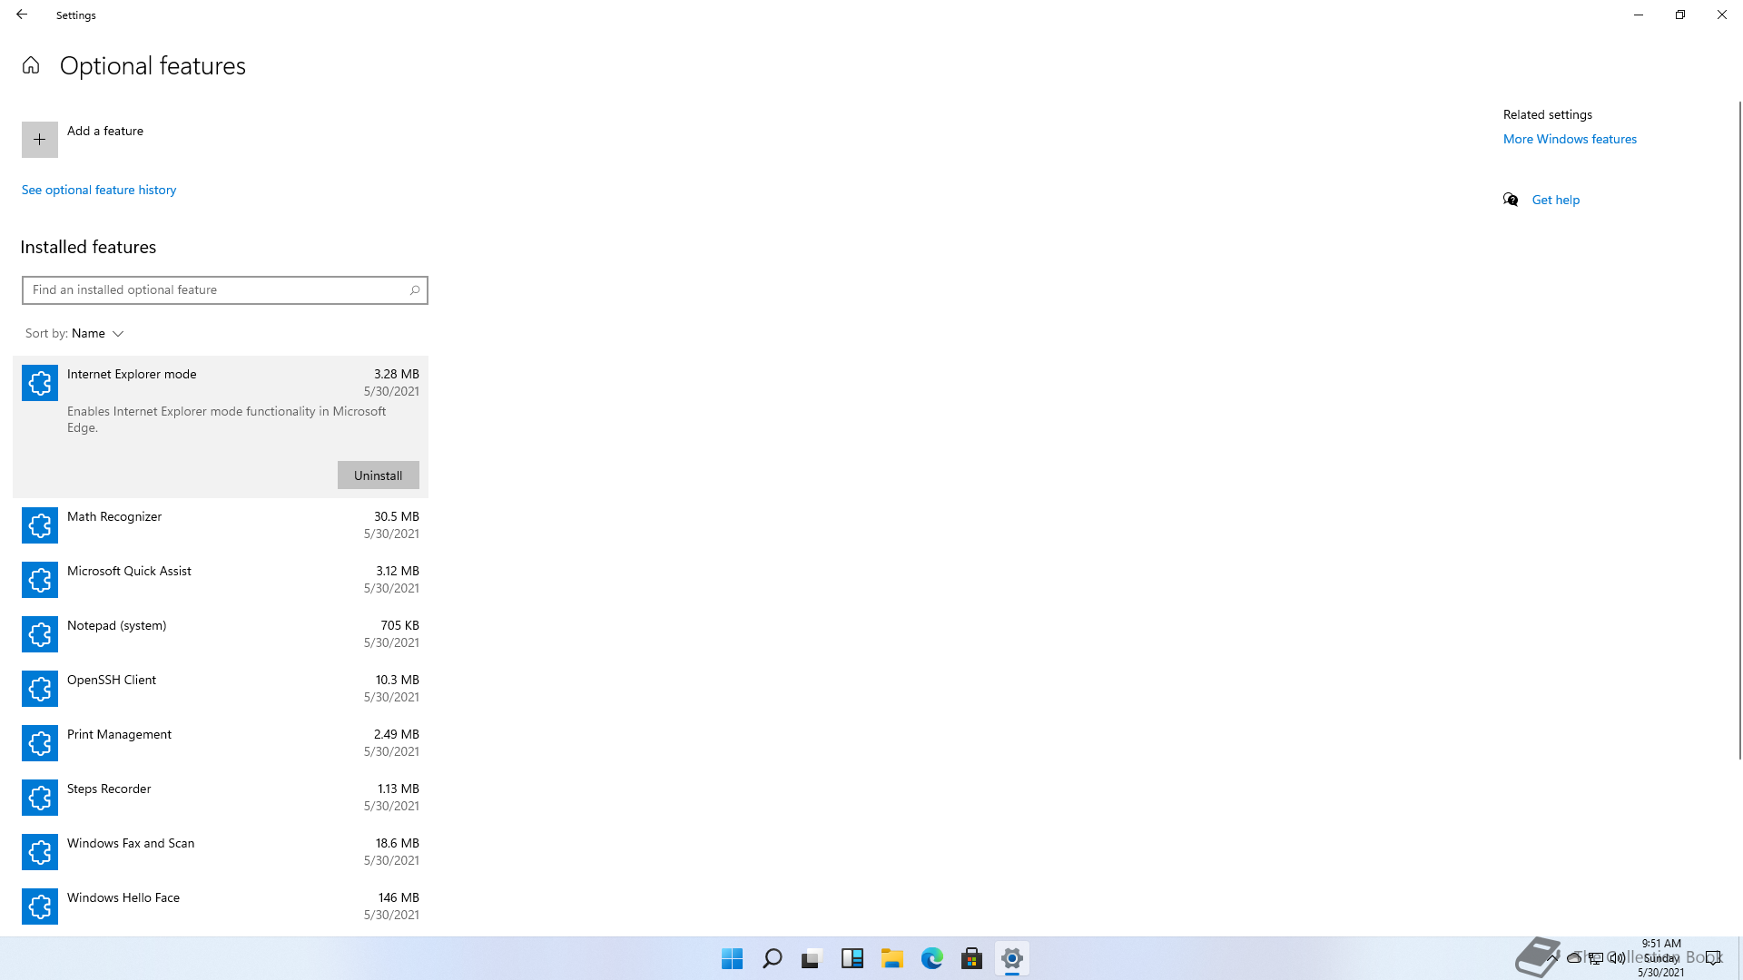This screenshot has height=980, width=1743.
Task: Open the notification center icon
Action: 1713,957
